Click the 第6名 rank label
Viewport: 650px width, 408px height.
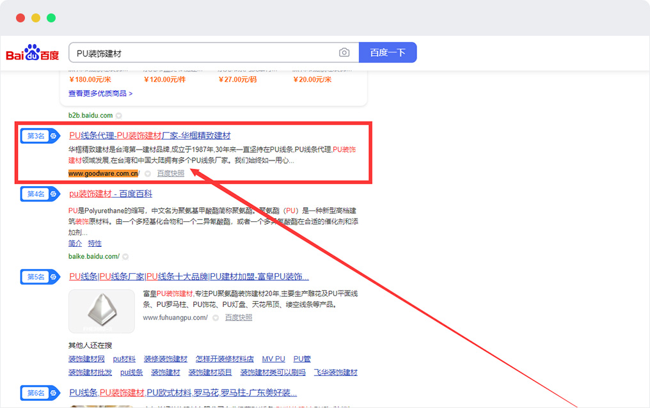[36, 393]
